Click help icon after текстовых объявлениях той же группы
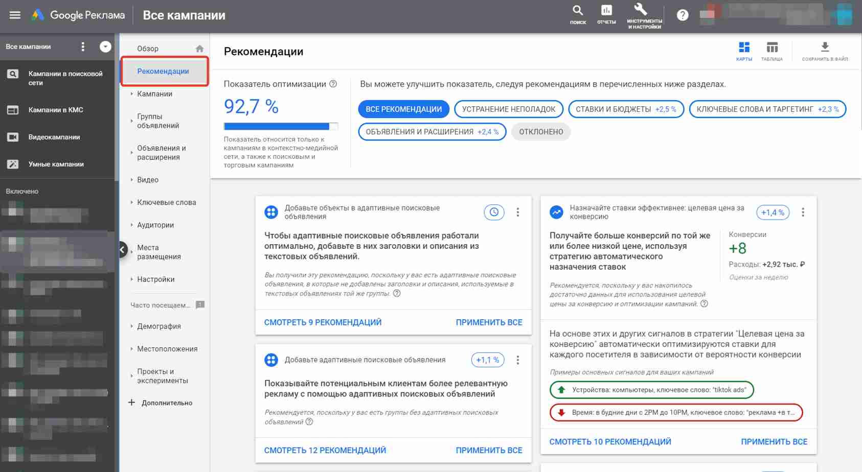This screenshot has height=472, width=862. (x=397, y=293)
